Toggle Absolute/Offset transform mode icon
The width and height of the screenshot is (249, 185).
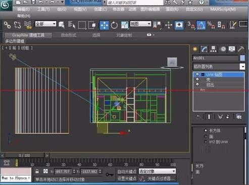coord(45,171)
